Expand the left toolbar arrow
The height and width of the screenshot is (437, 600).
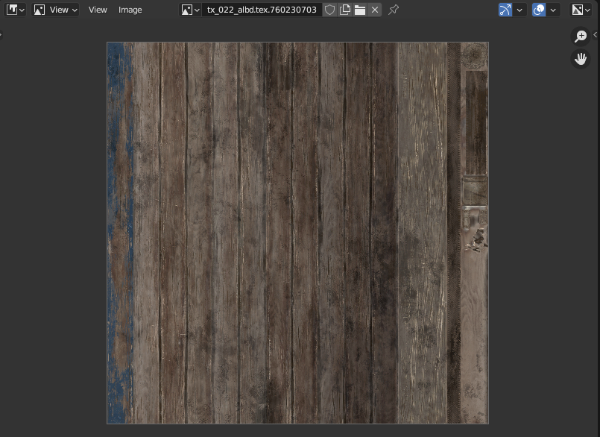(x=1, y=35)
